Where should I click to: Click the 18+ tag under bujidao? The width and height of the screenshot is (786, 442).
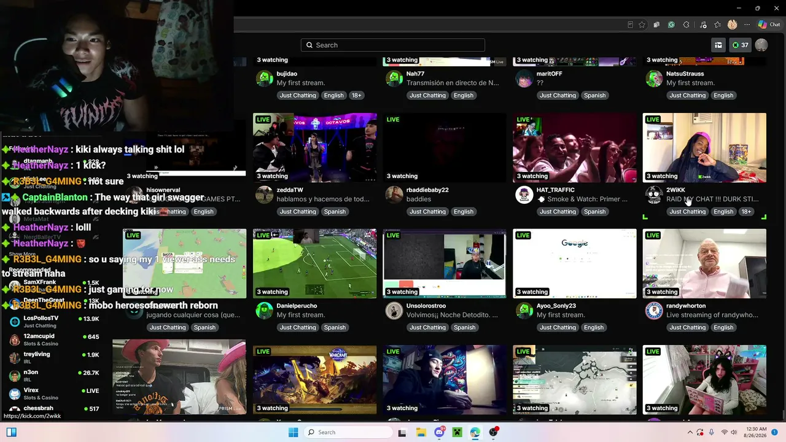point(357,95)
